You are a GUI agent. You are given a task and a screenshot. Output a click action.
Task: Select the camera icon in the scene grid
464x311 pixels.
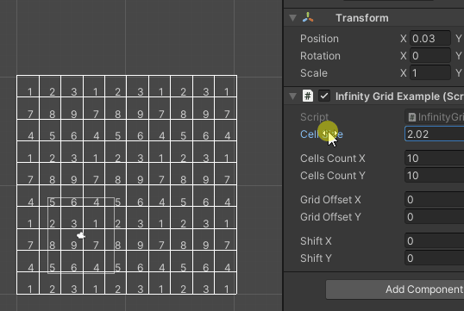pyautogui.click(x=81, y=235)
